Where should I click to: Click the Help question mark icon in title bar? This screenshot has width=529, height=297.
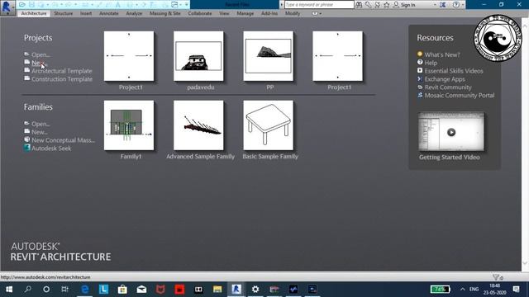tap(455, 5)
